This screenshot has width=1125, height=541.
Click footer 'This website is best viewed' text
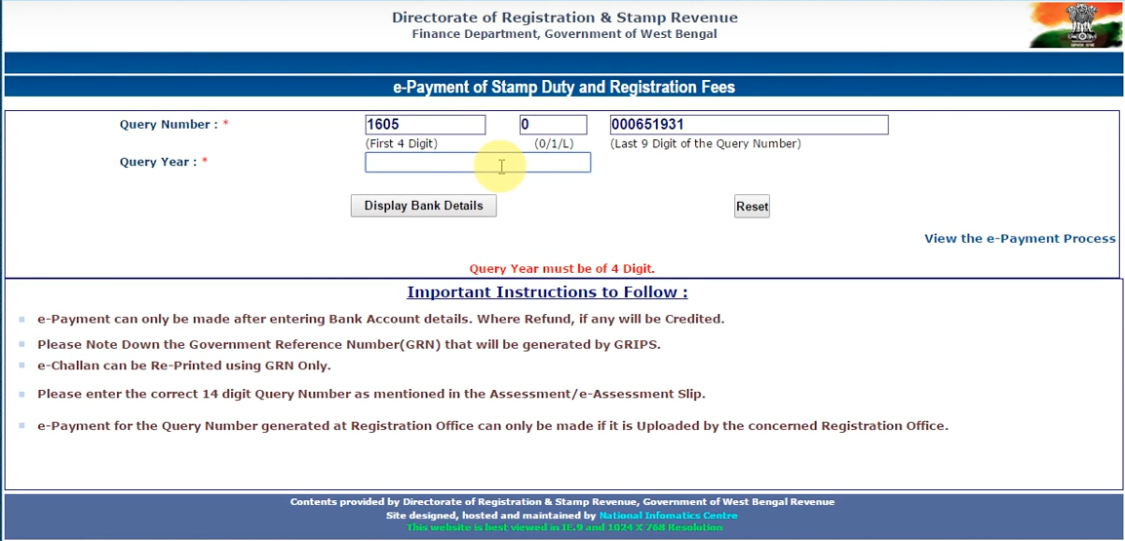point(563,527)
